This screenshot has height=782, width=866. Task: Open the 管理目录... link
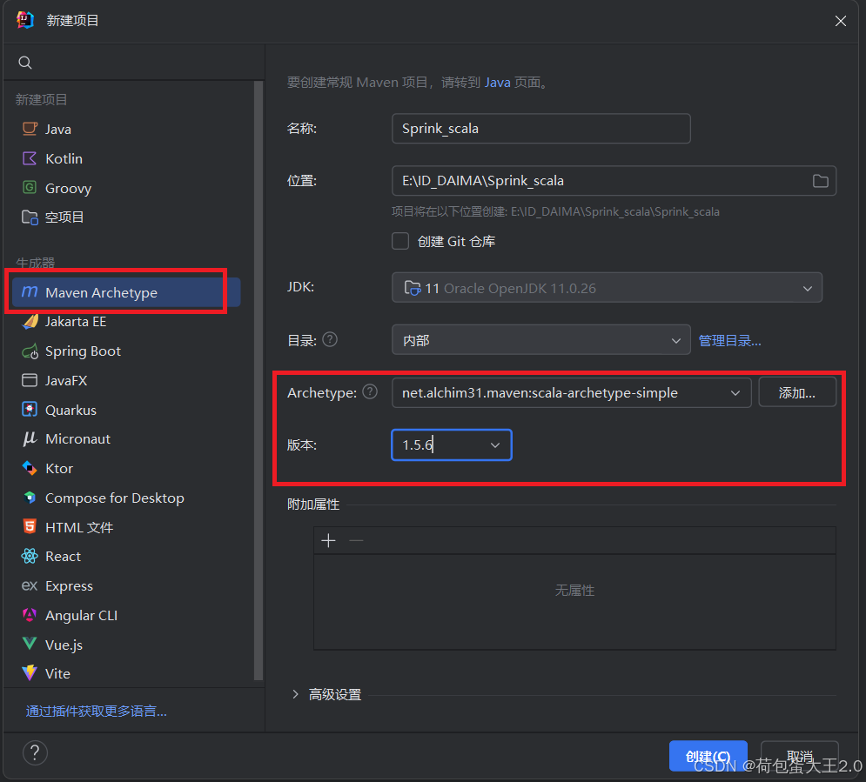(729, 340)
